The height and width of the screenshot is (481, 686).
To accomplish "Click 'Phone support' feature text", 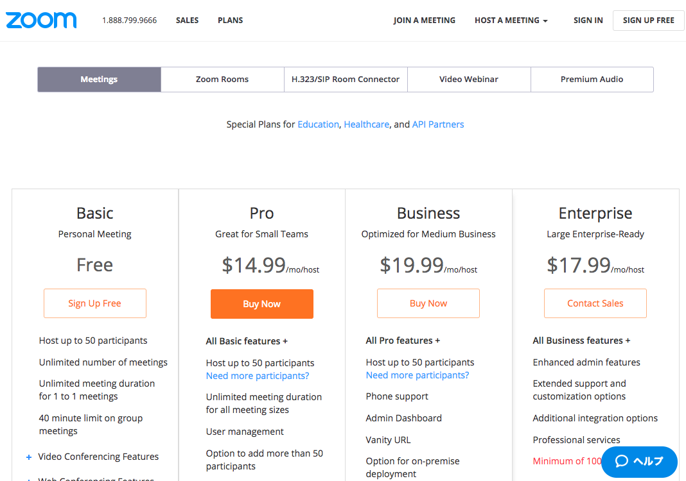I will (x=397, y=397).
